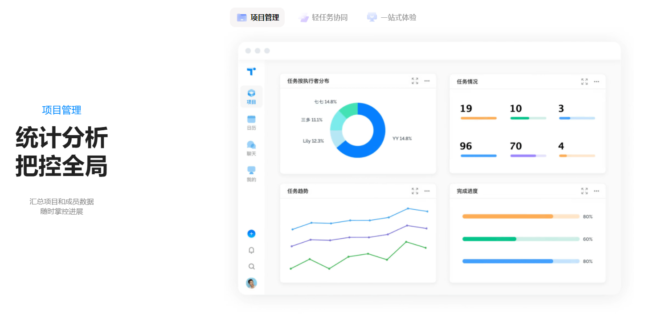The image size is (646, 320).
Task: Select the 项目管理 tab
Action: pos(258,17)
